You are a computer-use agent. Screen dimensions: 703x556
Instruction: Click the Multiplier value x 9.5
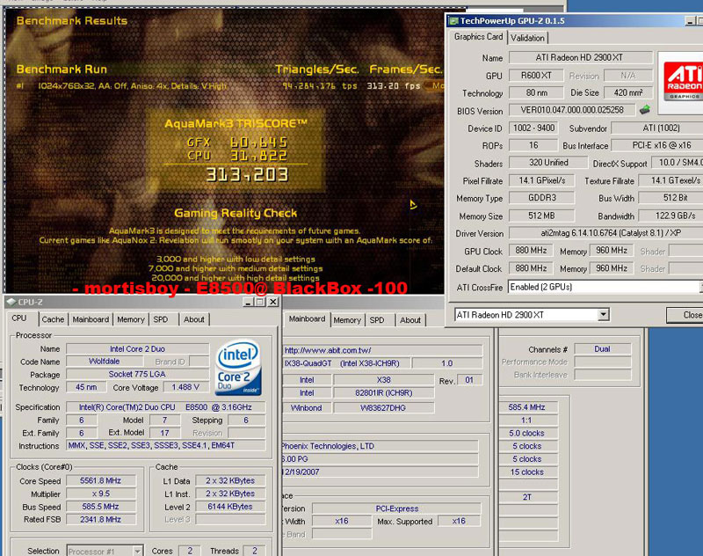click(x=100, y=494)
